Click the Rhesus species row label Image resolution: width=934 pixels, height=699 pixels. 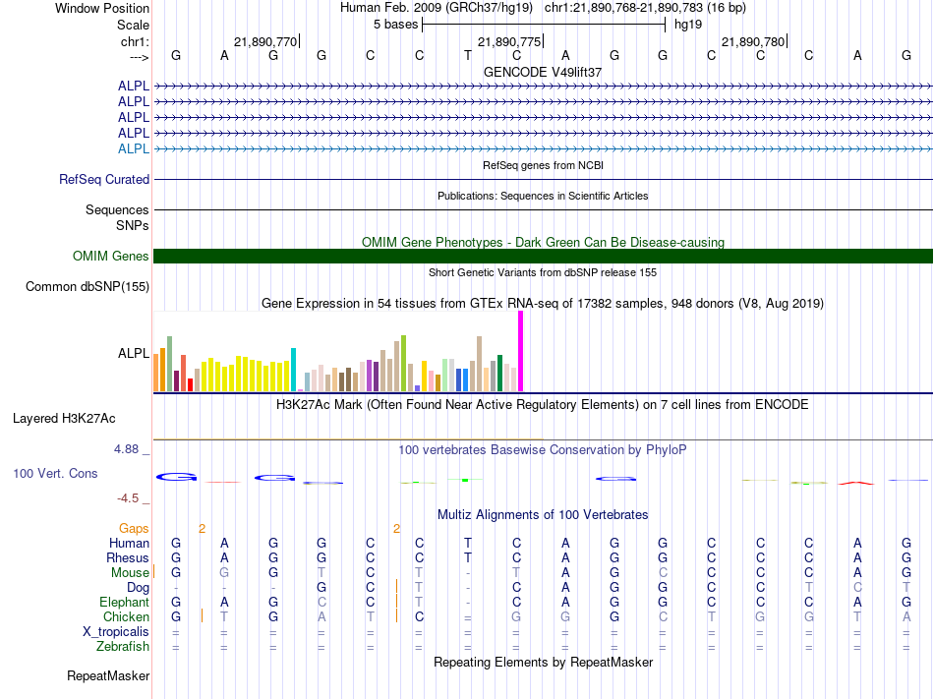click(x=128, y=557)
